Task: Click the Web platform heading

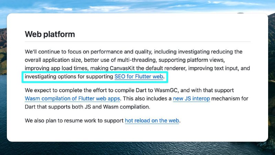Action: click(x=50, y=34)
